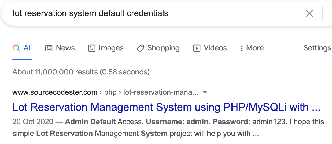Switch to the Videos tab
332x144 pixels.
[x=210, y=48]
